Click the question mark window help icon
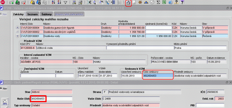Viewport: 232px width, 108px height. click(x=182, y=2)
